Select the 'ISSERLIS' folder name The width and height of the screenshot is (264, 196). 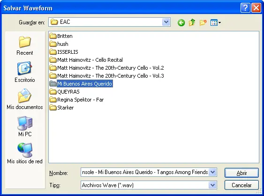click(68, 52)
